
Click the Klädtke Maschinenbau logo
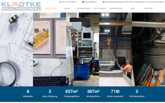tap(21, 6)
